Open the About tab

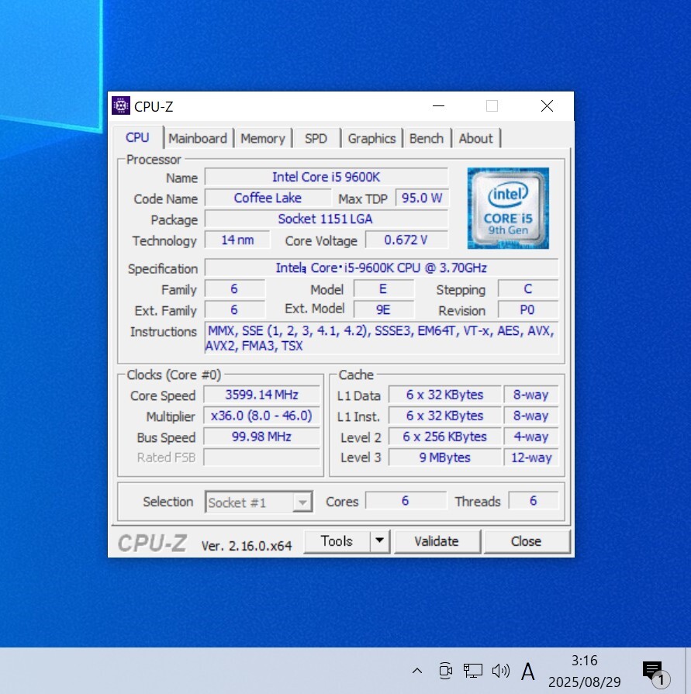[475, 139]
